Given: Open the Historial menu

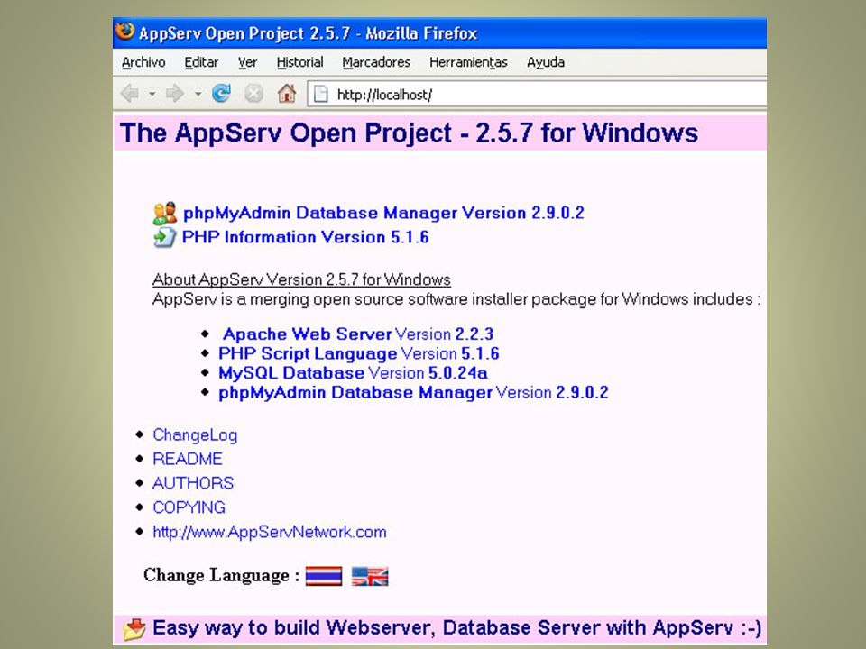Looking at the screenshot, I should (299, 62).
